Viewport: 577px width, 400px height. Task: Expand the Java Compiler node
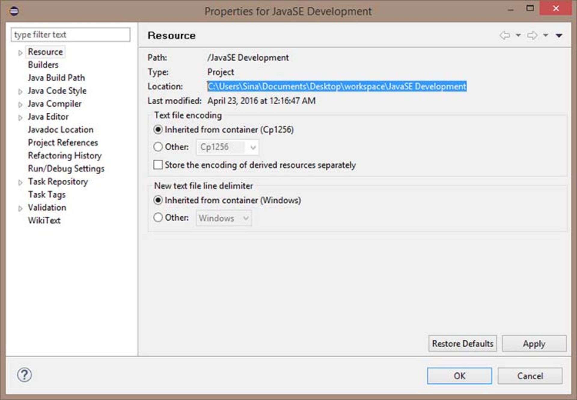pos(20,105)
